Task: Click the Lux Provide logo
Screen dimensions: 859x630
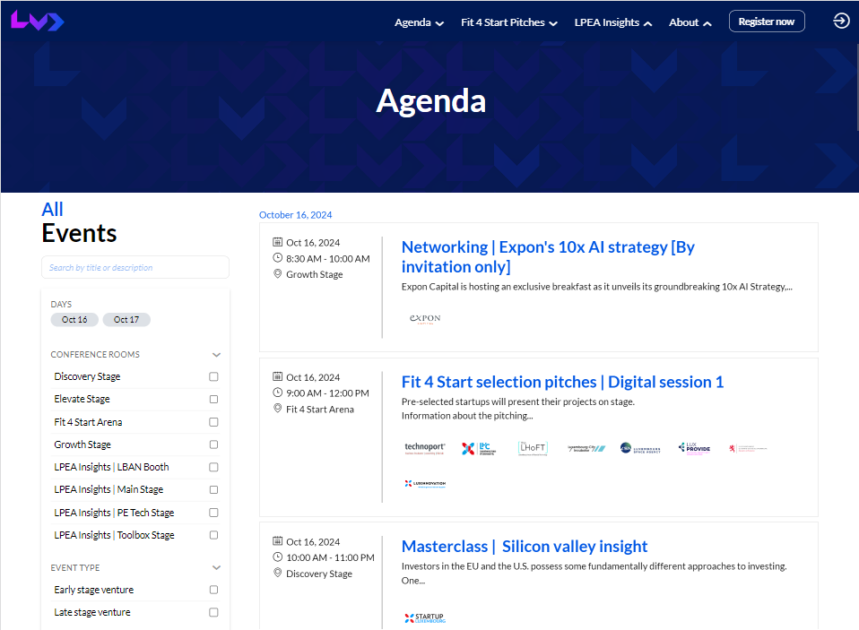Action: [x=694, y=448]
